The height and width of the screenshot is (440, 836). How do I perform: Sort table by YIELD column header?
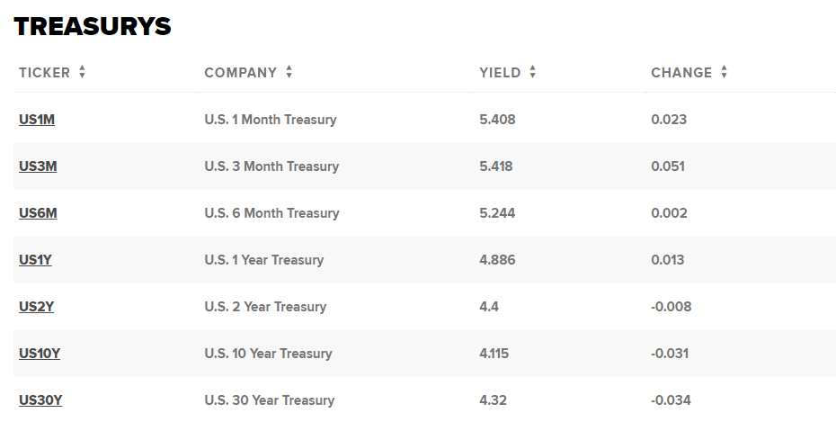(500, 73)
